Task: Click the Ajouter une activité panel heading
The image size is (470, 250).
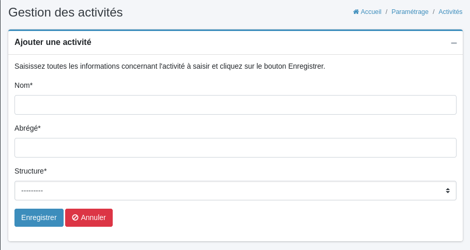Action: (53, 42)
